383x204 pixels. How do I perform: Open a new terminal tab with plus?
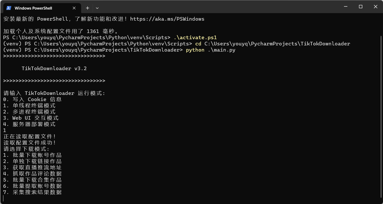click(88, 8)
